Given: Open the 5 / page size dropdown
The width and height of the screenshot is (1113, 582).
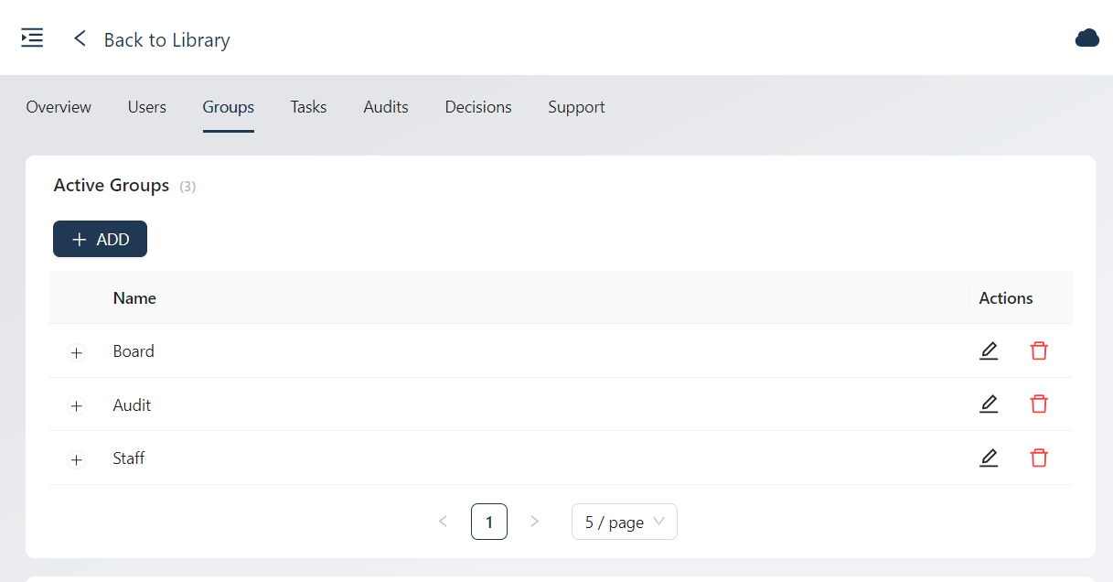Looking at the screenshot, I should point(625,522).
